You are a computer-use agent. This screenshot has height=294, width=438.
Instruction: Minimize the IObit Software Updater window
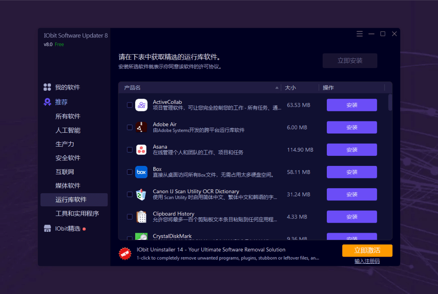coord(371,34)
